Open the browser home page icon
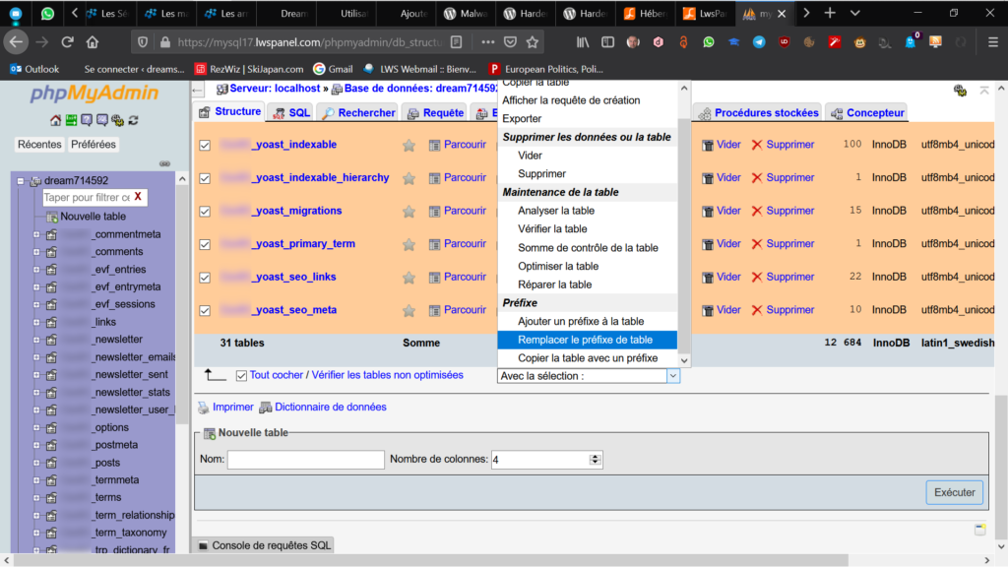Viewport: 1008px width, 567px height. point(93,42)
